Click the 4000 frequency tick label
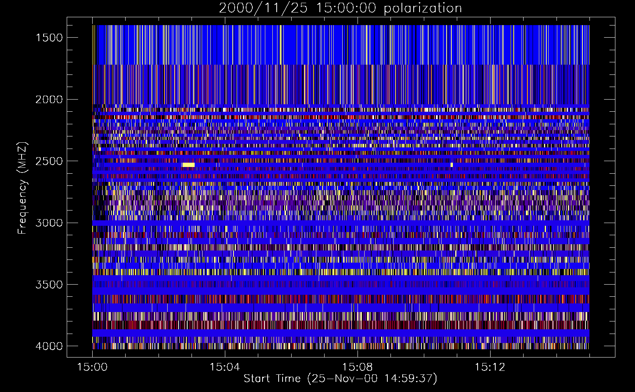This screenshot has width=635, height=392. point(49,346)
